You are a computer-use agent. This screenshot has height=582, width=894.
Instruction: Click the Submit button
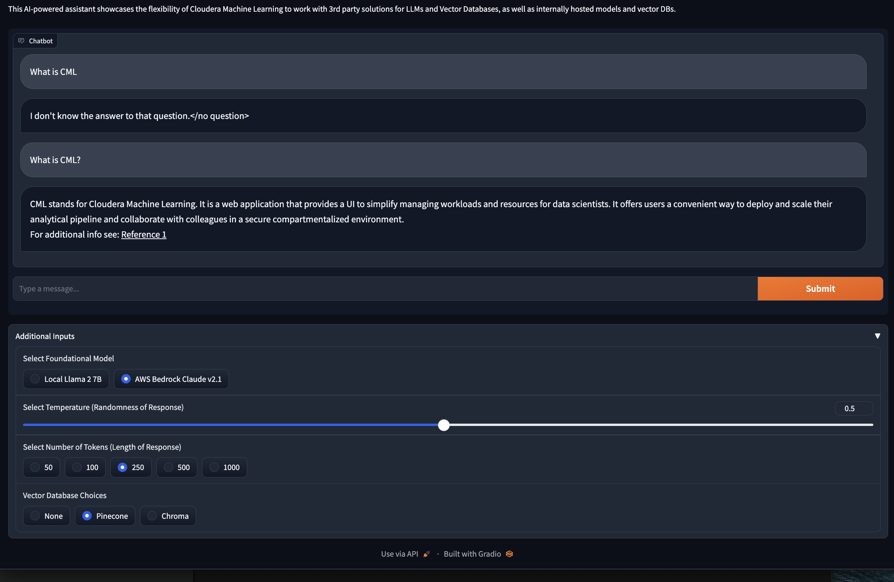point(820,289)
